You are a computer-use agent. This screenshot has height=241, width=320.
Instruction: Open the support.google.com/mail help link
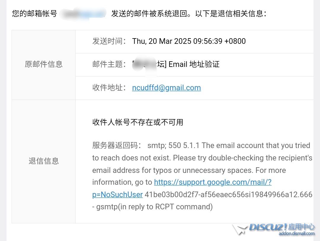point(213,182)
